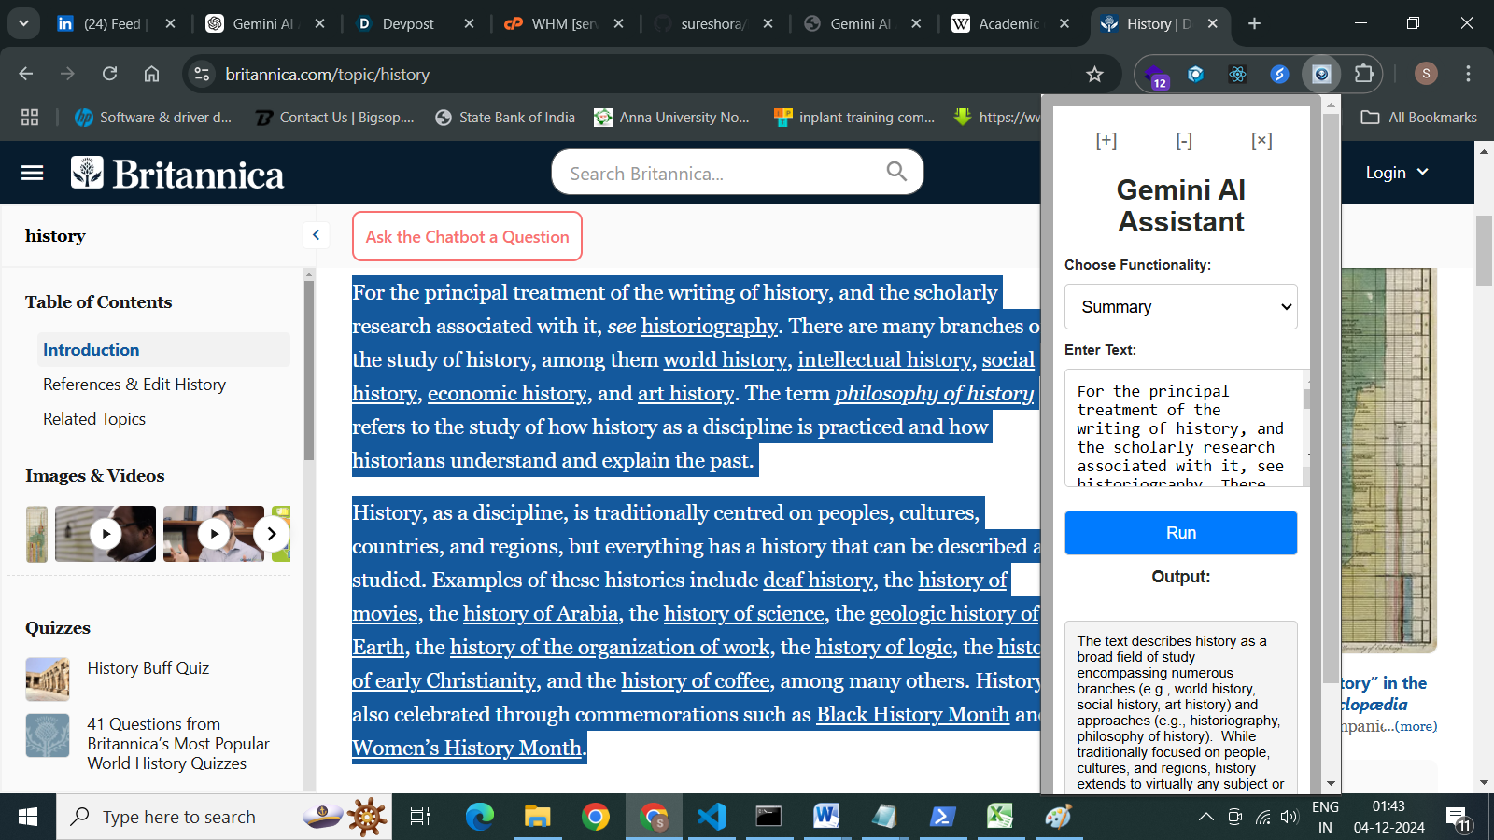Focus the Enter Text box
Image resolution: width=1494 pixels, height=840 pixels.
pyautogui.click(x=1184, y=427)
